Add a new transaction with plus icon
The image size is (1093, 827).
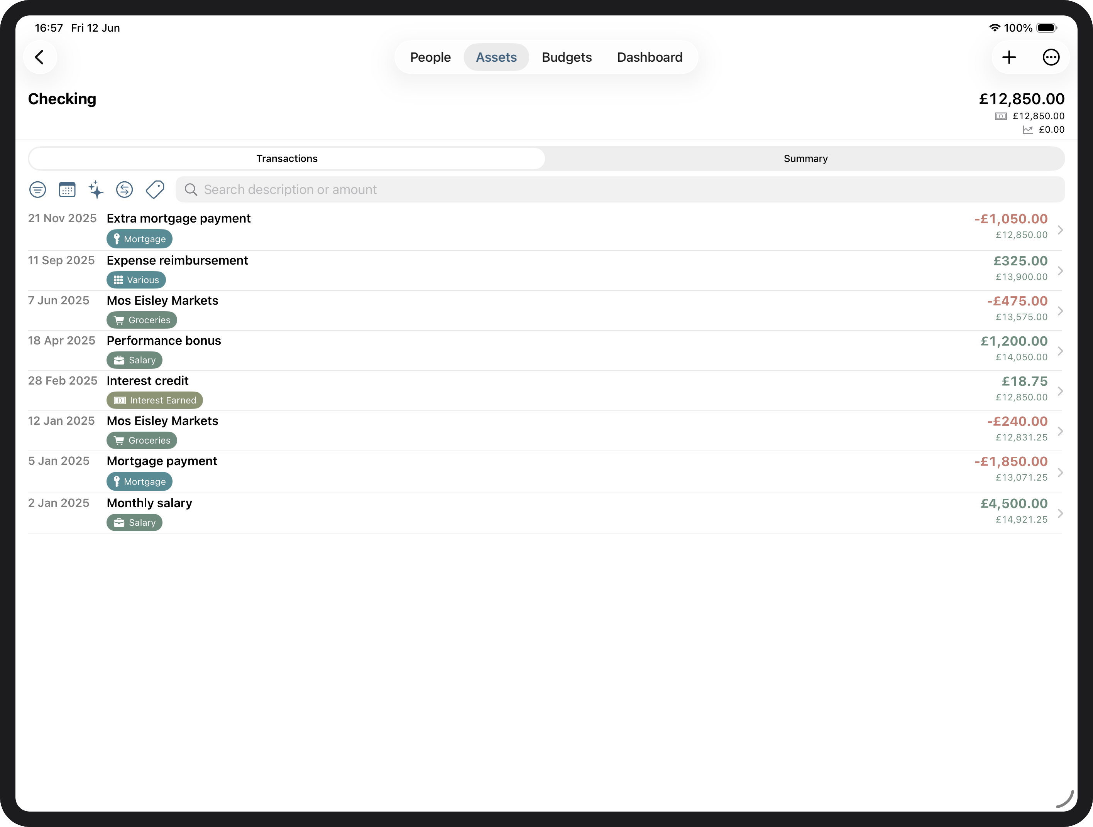1009,57
